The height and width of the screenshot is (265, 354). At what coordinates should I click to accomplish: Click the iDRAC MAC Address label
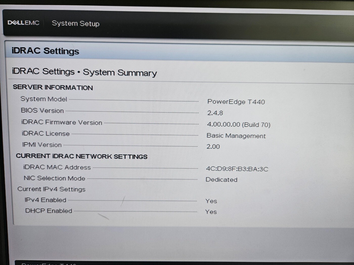tap(57, 167)
